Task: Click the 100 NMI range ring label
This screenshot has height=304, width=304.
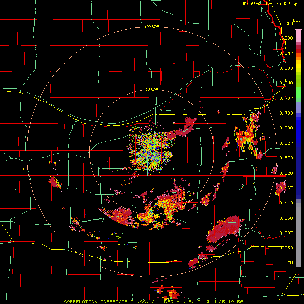Action: (x=152, y=27)
